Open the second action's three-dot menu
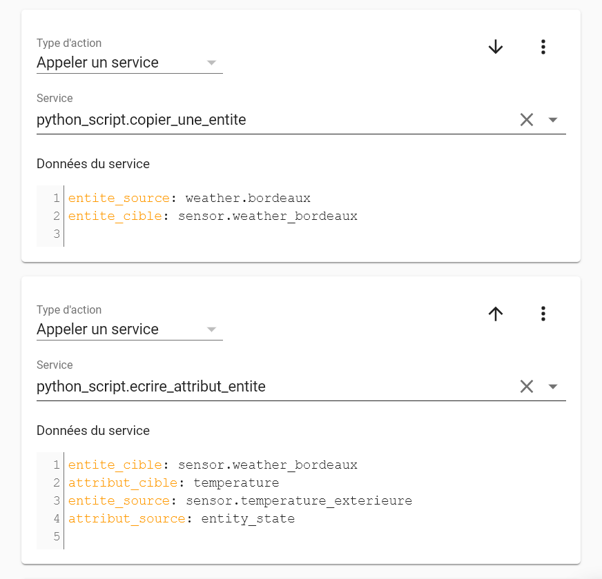This screenshot has width=602, height=579. coord(543,314)
